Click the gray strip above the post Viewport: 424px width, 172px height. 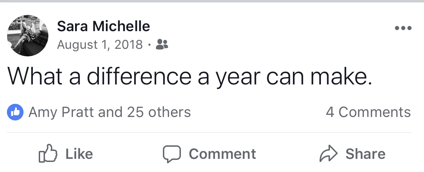(212, 1)
